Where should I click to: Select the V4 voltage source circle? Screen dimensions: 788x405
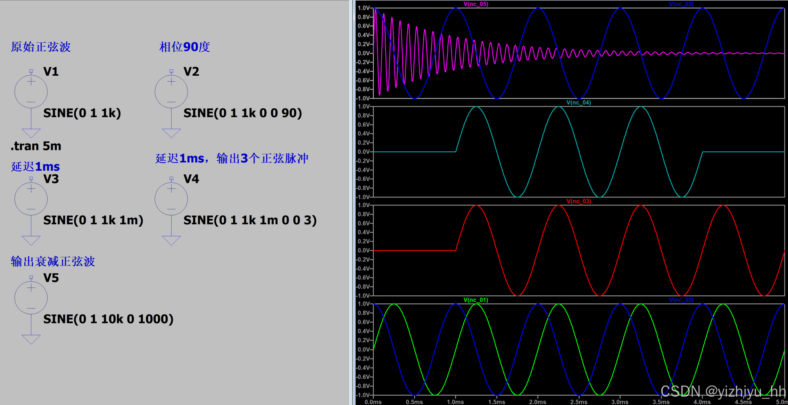[171, 199]
